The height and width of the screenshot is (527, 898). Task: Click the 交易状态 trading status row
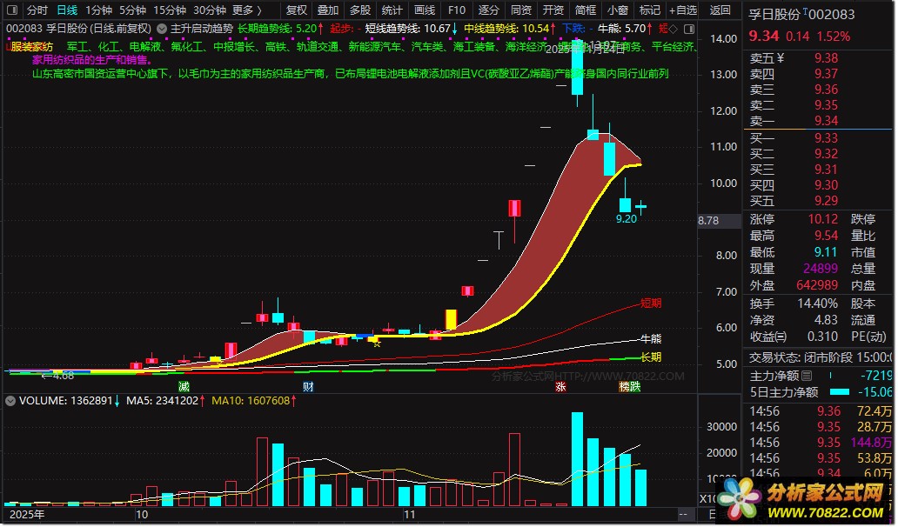click(x=820, y=357)
